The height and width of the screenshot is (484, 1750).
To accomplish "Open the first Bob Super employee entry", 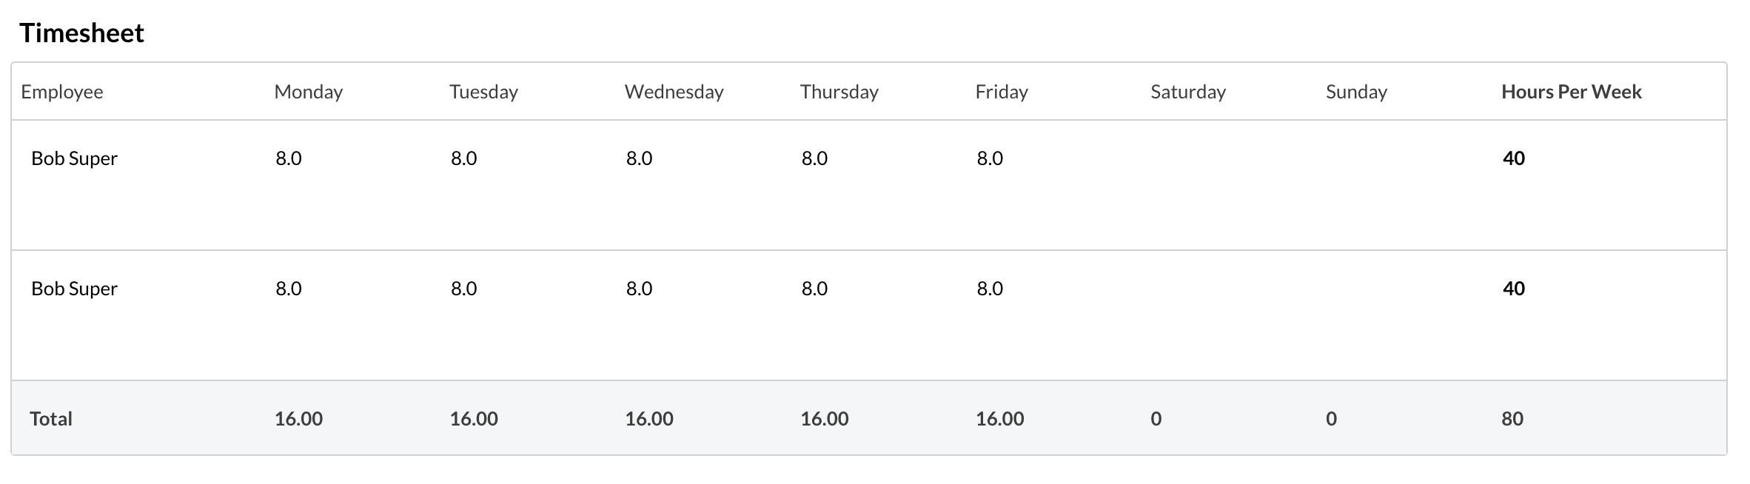I will (74, 158).
